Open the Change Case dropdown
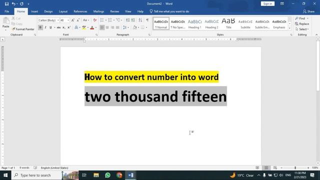The width and height of the screenshot is (320, 180). 86,20
